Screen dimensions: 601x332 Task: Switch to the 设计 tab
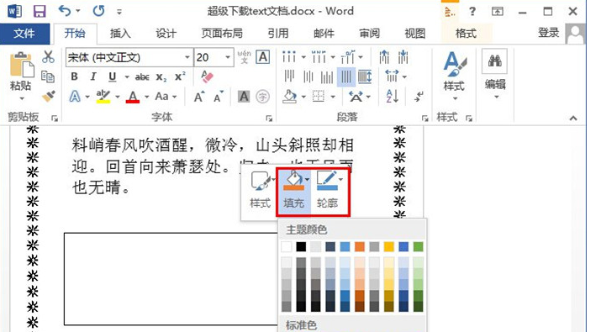[x=166, y=34]
